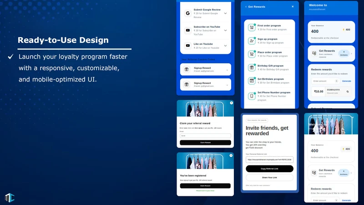Click the lower Enter amount field
Screen dimensions: 364x205
pyautogui.click(x=325, y=200)
